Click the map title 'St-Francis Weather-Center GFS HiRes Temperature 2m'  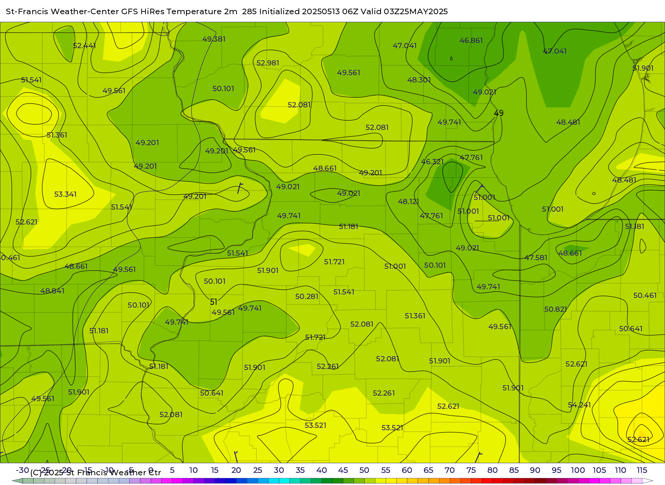coord(122,11)
